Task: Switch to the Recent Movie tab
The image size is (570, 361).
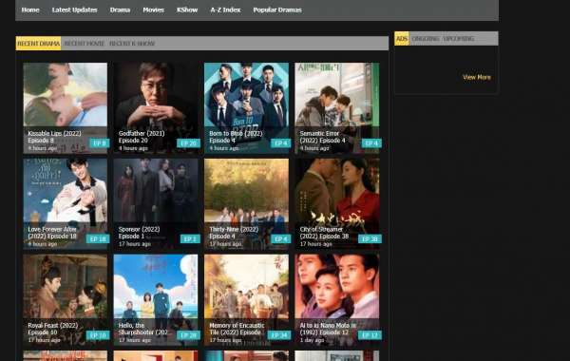Action: [x=85, y=44]
